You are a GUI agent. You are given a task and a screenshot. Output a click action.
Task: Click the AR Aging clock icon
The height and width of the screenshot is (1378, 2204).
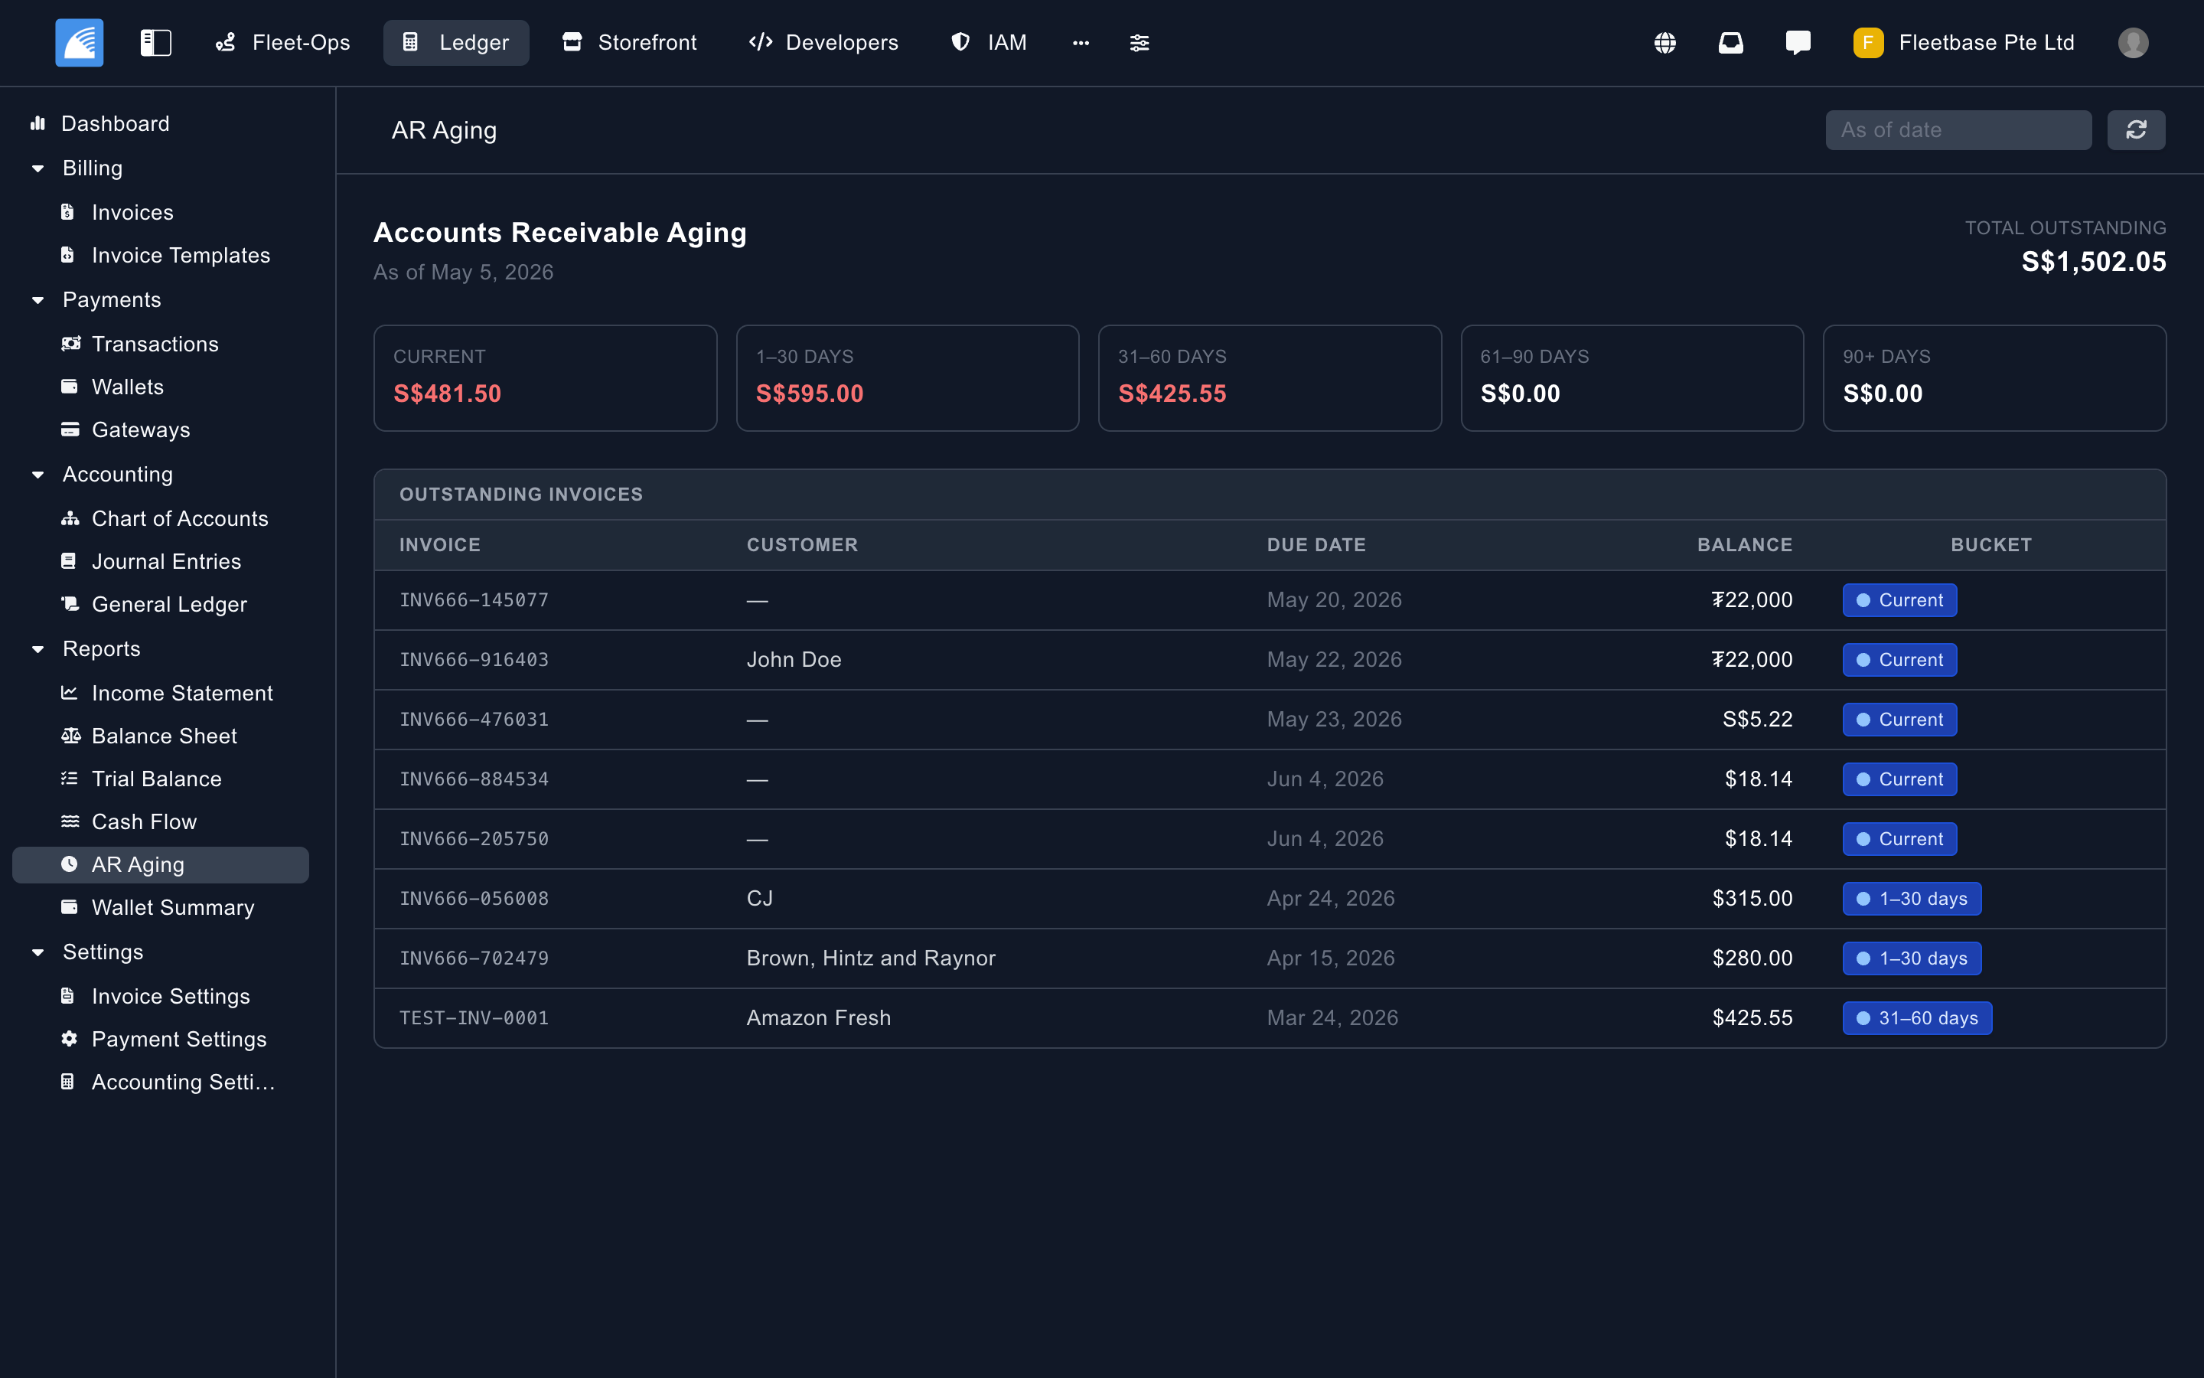click(69, 864)
